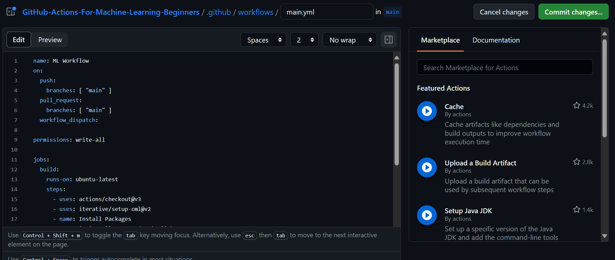Click the Cache action play icon

tap(427, 111)
